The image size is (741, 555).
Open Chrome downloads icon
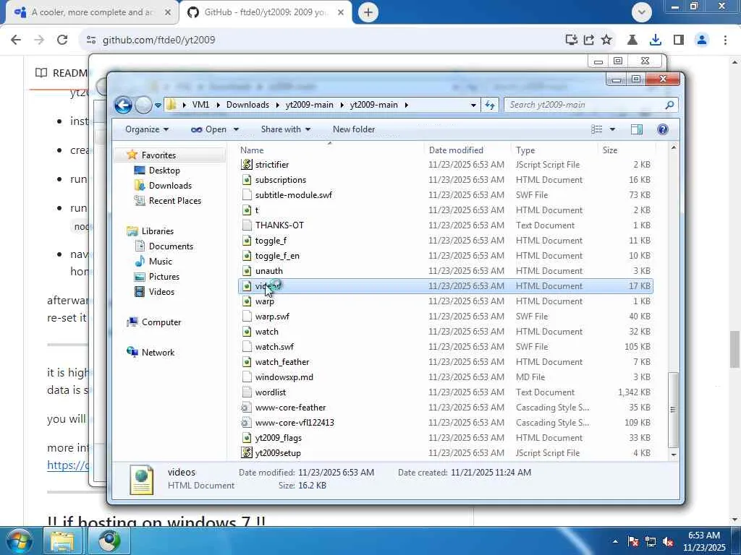(655, 40)
